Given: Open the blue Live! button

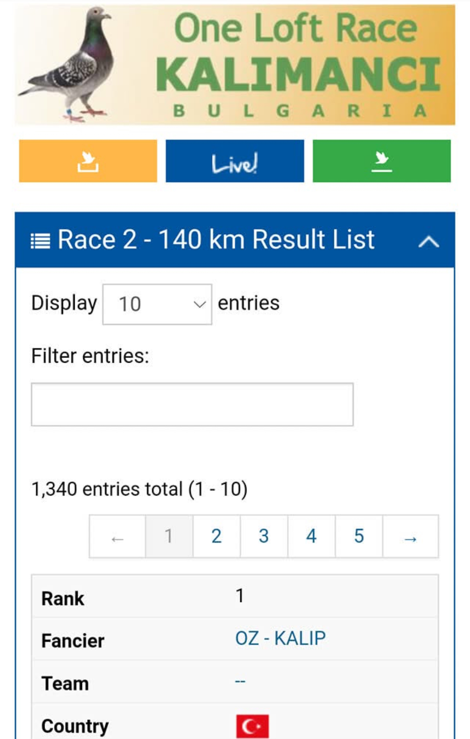Looking at the screenshot, I should pos(235,161).
